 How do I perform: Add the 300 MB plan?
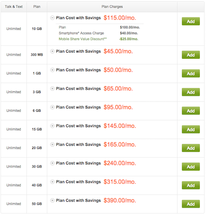point(191,55)
